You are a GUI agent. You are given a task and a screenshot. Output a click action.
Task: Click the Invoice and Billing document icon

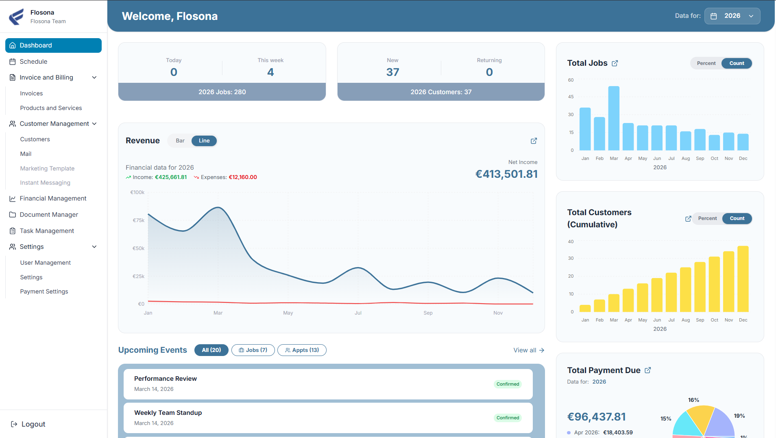13,78
